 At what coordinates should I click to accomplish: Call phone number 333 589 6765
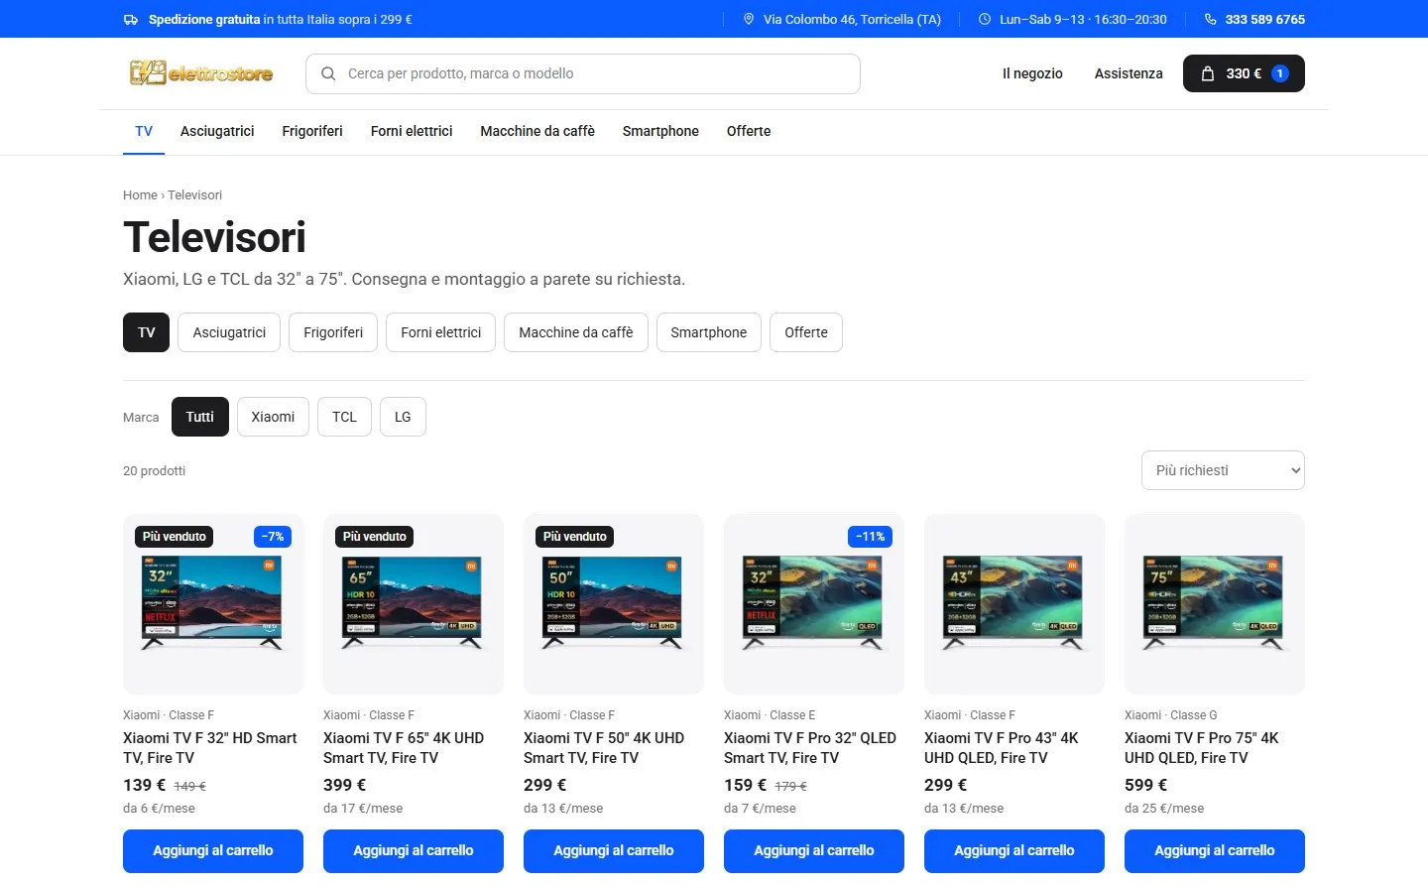1265,19
